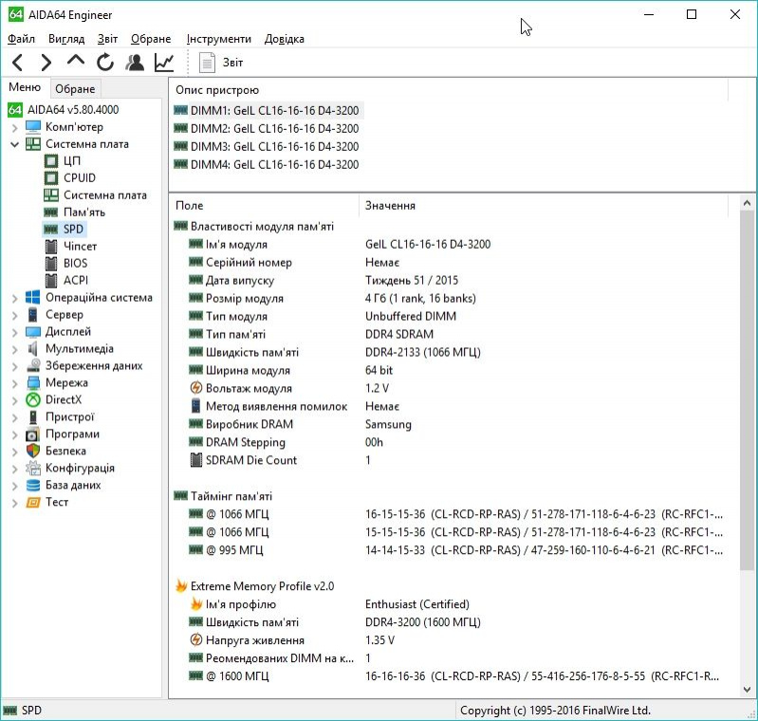Click the Мережа network icon
758x721 pixels.
[33, 383]
